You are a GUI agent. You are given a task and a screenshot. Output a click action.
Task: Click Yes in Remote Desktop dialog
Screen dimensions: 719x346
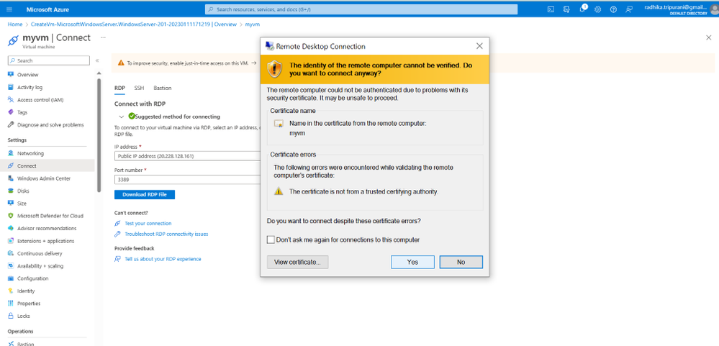(412, 262)
